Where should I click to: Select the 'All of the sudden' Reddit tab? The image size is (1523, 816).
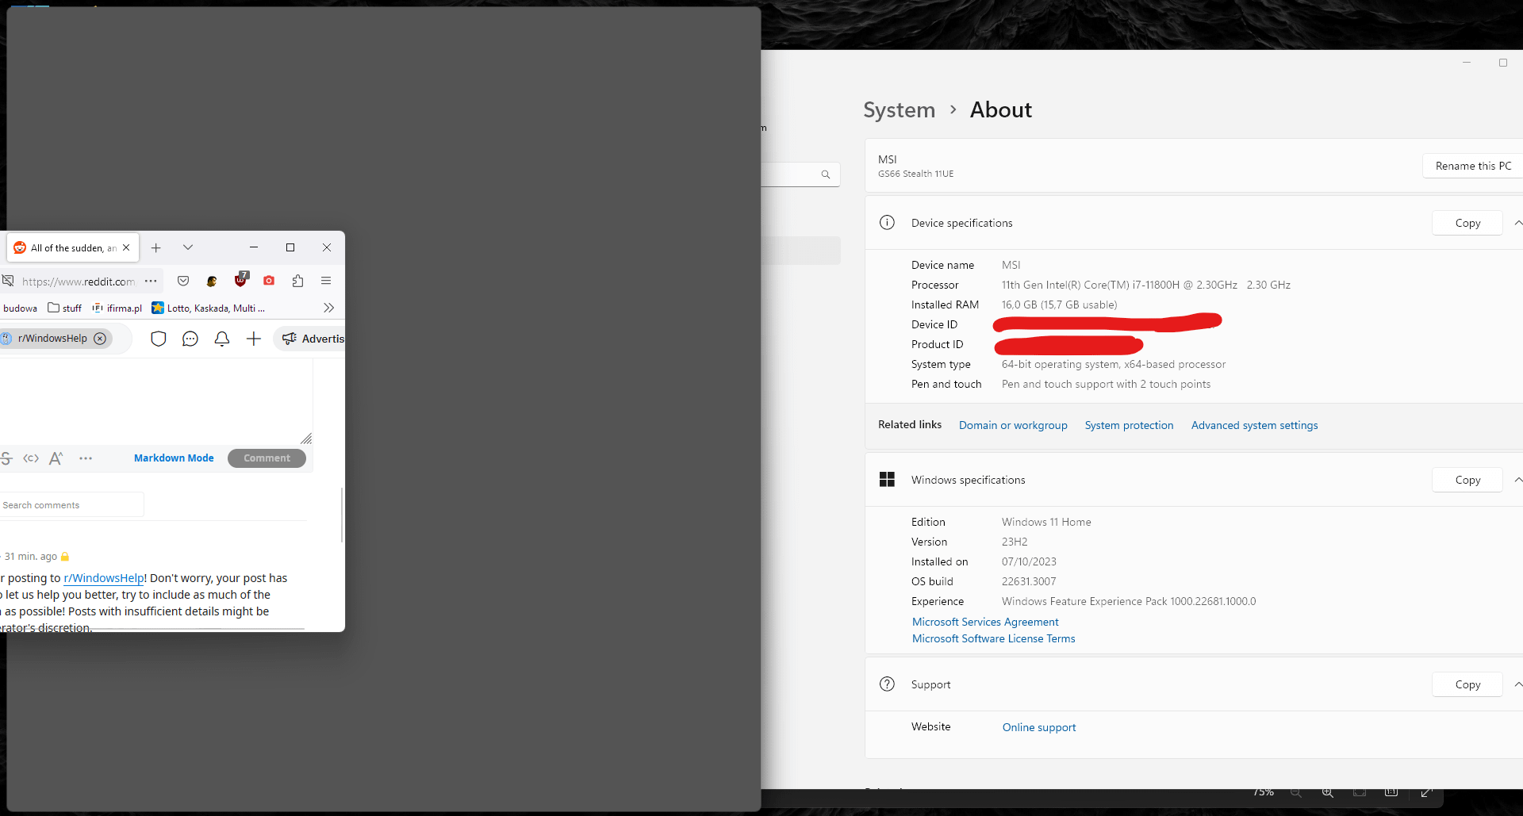tap(73, 247)
